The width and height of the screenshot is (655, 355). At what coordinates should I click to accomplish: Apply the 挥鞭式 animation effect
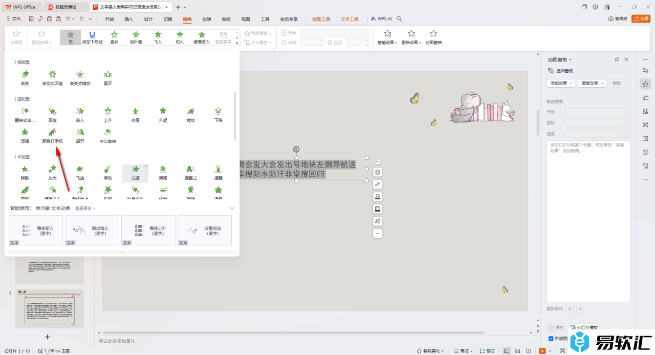[x=190, y=173]
